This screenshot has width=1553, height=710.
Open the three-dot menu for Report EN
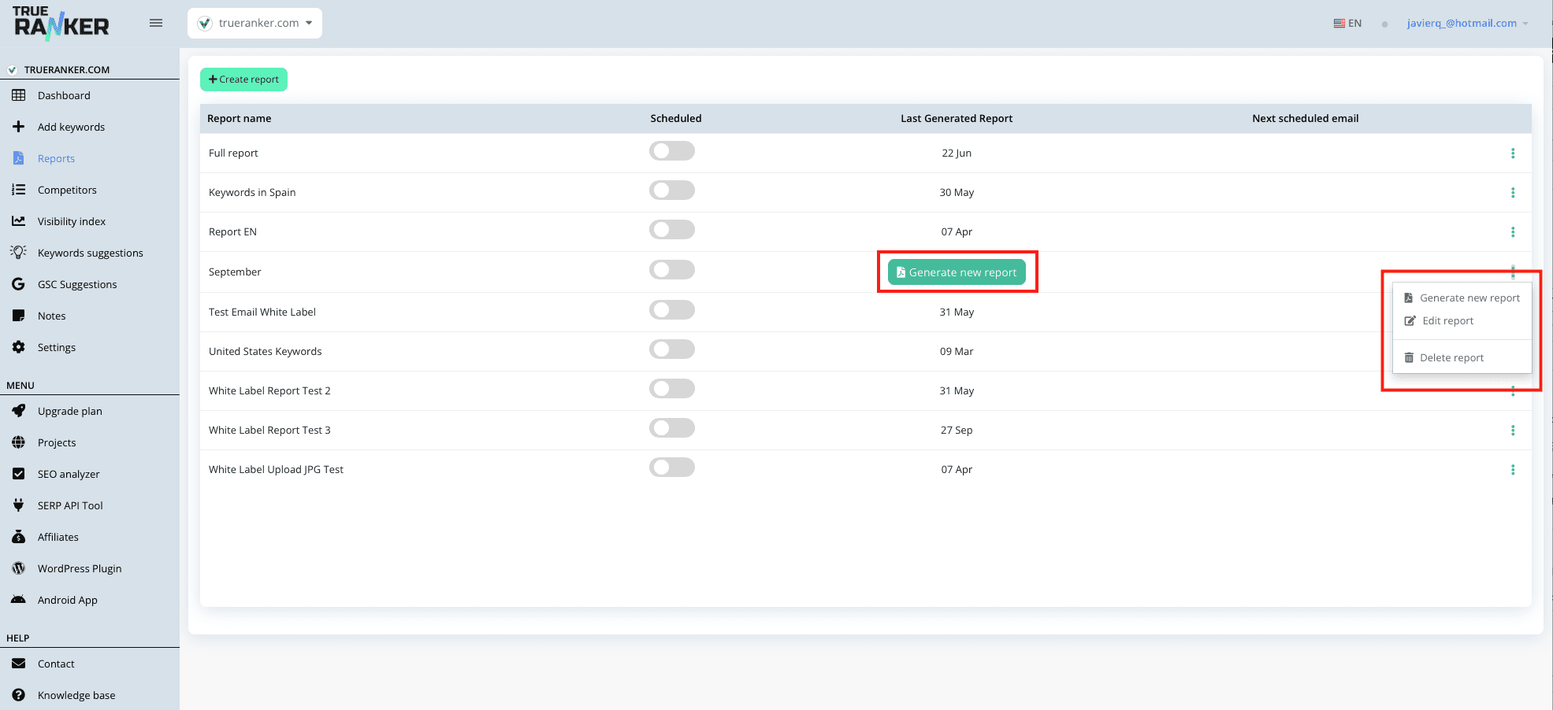point(1513,232)
